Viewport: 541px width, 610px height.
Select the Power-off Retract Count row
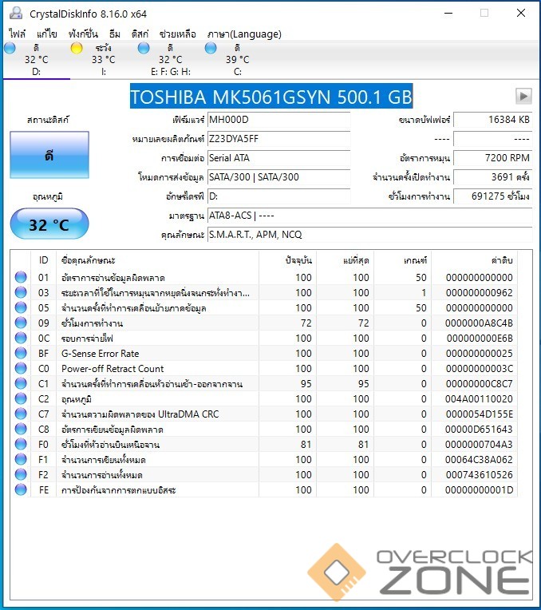click(x=264, y=368)
